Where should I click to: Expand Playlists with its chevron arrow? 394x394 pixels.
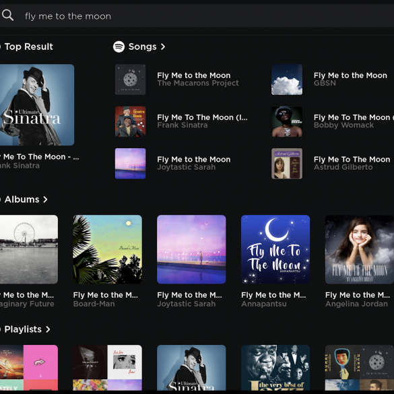pyautogui.click(x=48, y=329)
